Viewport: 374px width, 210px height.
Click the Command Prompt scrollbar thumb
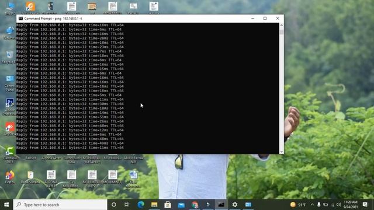click(282, 32)
